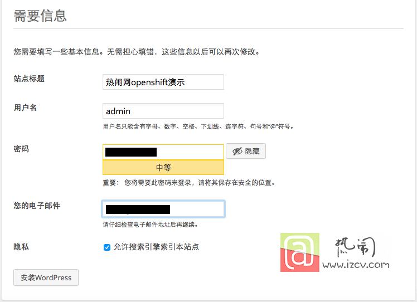Click the username rules hint text

198,126
